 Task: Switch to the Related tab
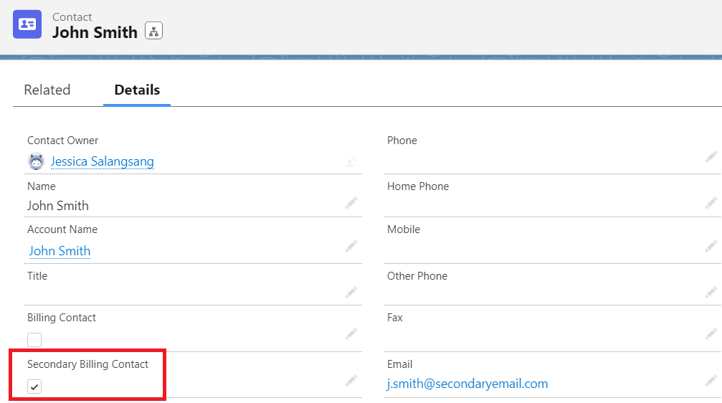[47, 90]
